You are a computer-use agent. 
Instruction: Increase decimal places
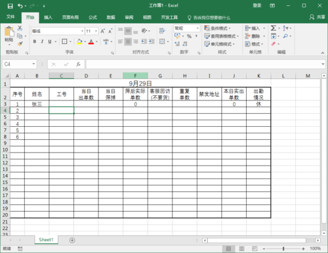(x=177, y=44)
